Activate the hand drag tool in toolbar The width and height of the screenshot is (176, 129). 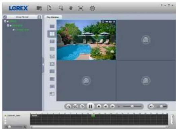point(71,8)
